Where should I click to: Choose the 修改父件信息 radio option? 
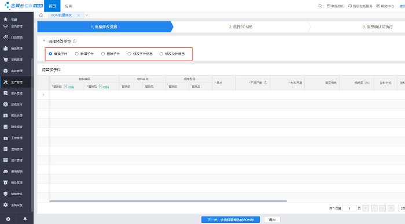(161, 54)
